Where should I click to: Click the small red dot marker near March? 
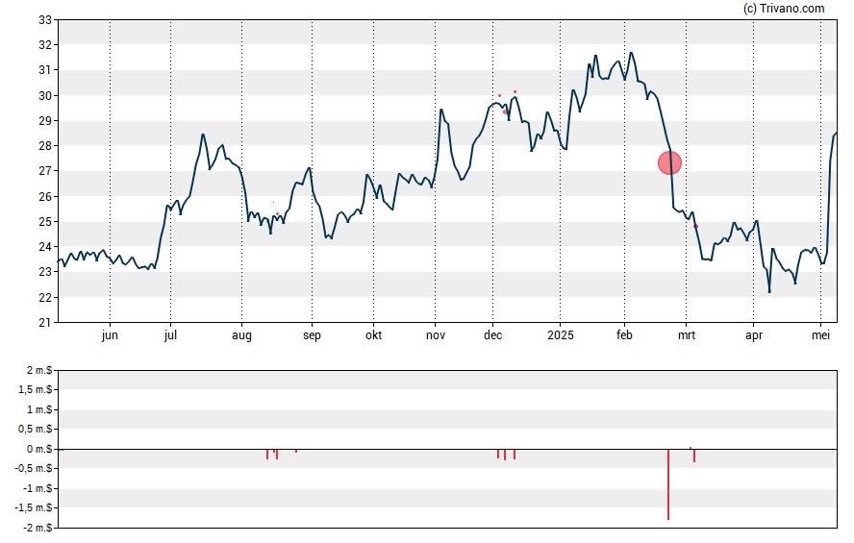(x=696, y=227)
